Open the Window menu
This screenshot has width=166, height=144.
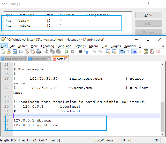point(130,46)
